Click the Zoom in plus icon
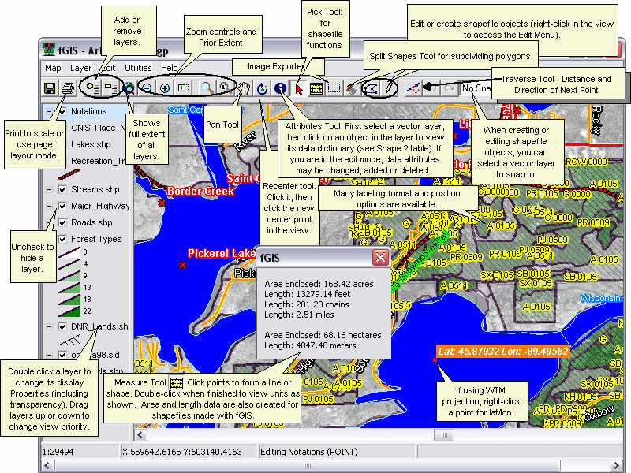631x473 pixels. 165,88
